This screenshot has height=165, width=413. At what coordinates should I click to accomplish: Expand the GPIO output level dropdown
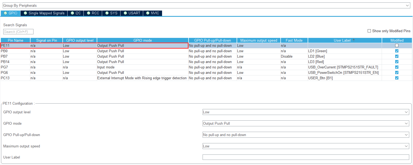pyautogui.click(x=306, y=112)
